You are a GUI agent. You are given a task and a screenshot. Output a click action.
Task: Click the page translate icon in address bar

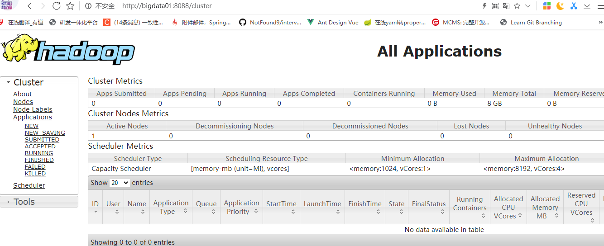[506, 6]
